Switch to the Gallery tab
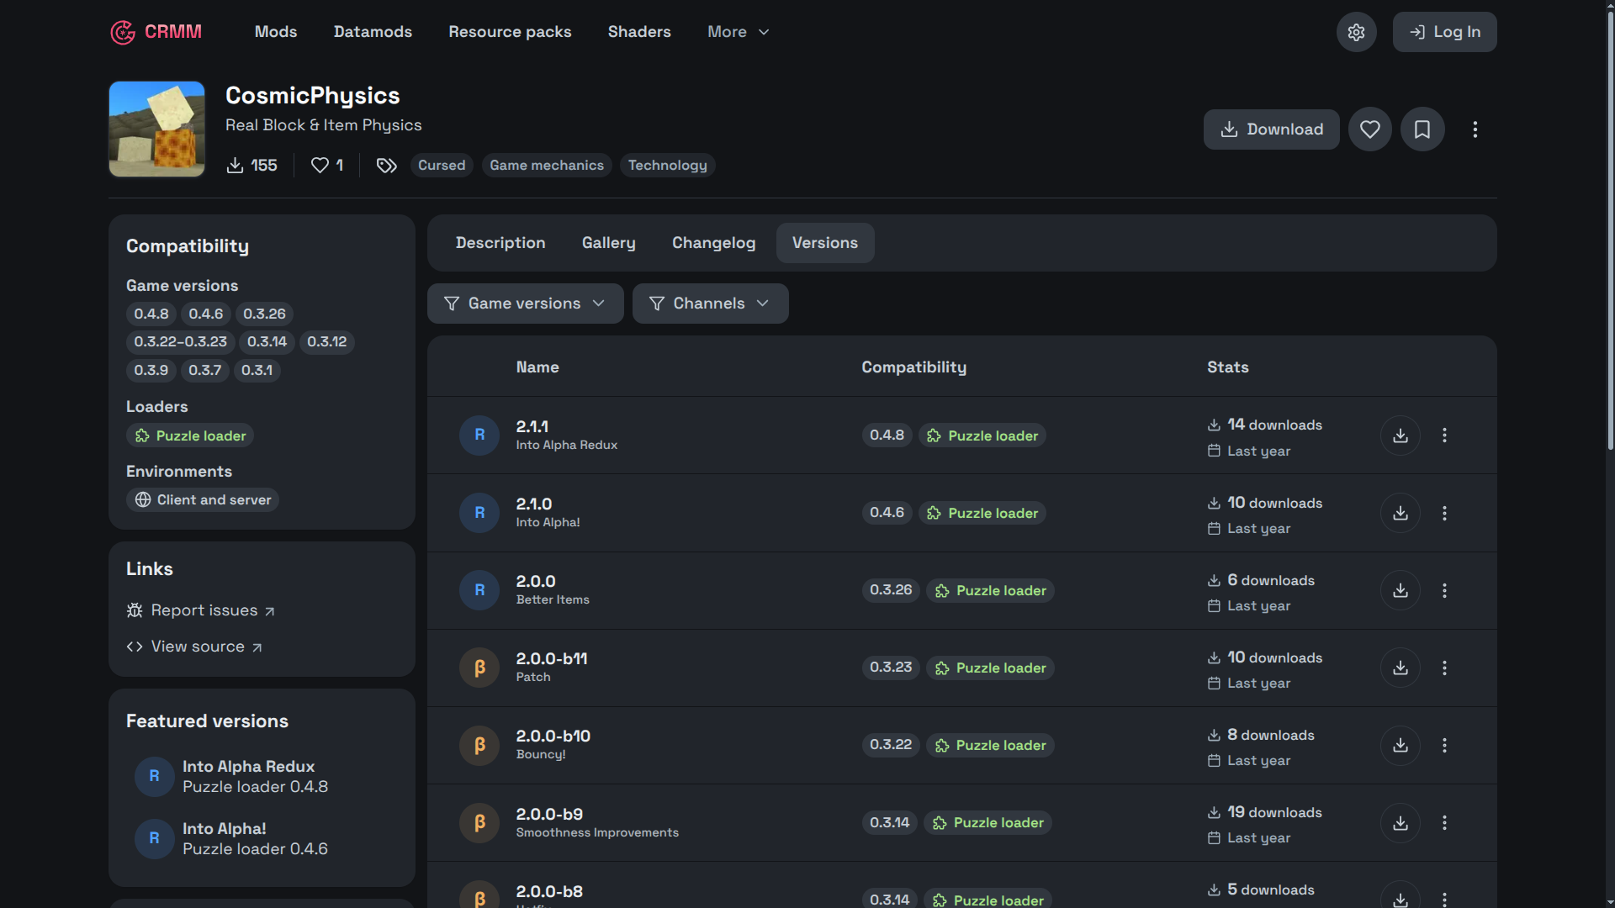 608,243
